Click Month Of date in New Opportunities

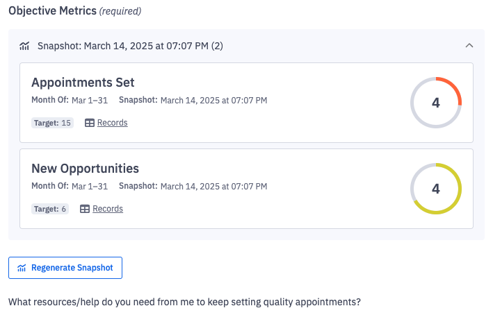click(x=90, y=187)
